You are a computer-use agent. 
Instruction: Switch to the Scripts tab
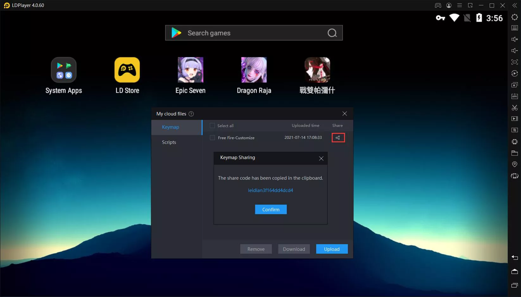[x=177, y=142]
